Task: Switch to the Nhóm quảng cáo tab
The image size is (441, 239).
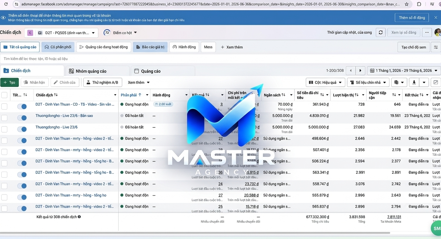Action: (x=97, y=71)
